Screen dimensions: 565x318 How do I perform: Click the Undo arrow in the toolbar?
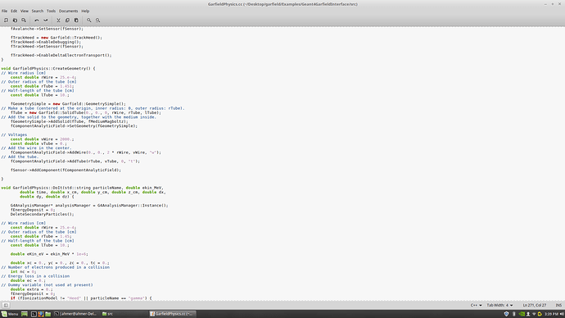pos(36,20)
